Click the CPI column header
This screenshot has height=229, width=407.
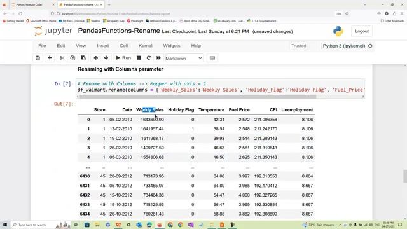pyautogui.click(x=273, y=110)
